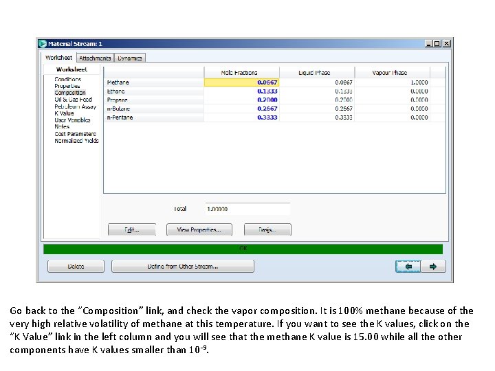Click n-Pentane vapour phase value 0.0000

(x=392, y=117)
